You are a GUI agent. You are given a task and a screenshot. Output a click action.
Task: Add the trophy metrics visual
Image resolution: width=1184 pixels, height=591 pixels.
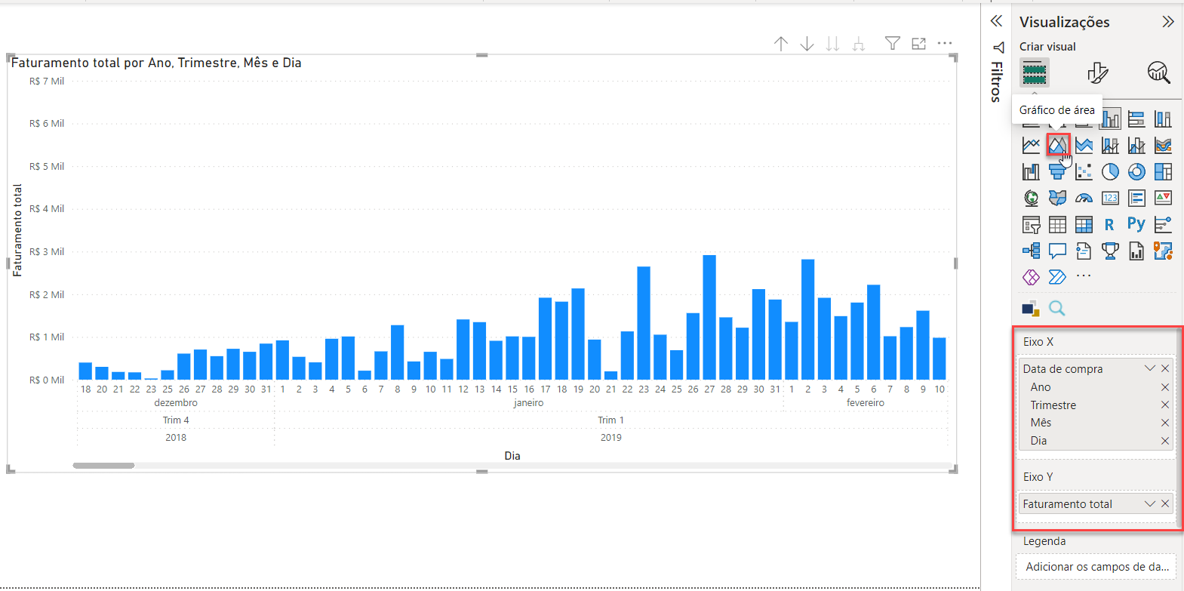pyautogui.click(x=1110, y=251)
